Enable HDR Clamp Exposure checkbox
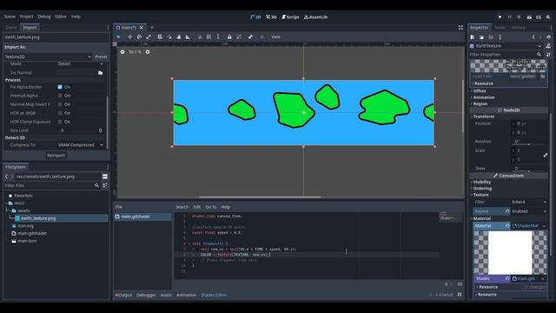 60,122
